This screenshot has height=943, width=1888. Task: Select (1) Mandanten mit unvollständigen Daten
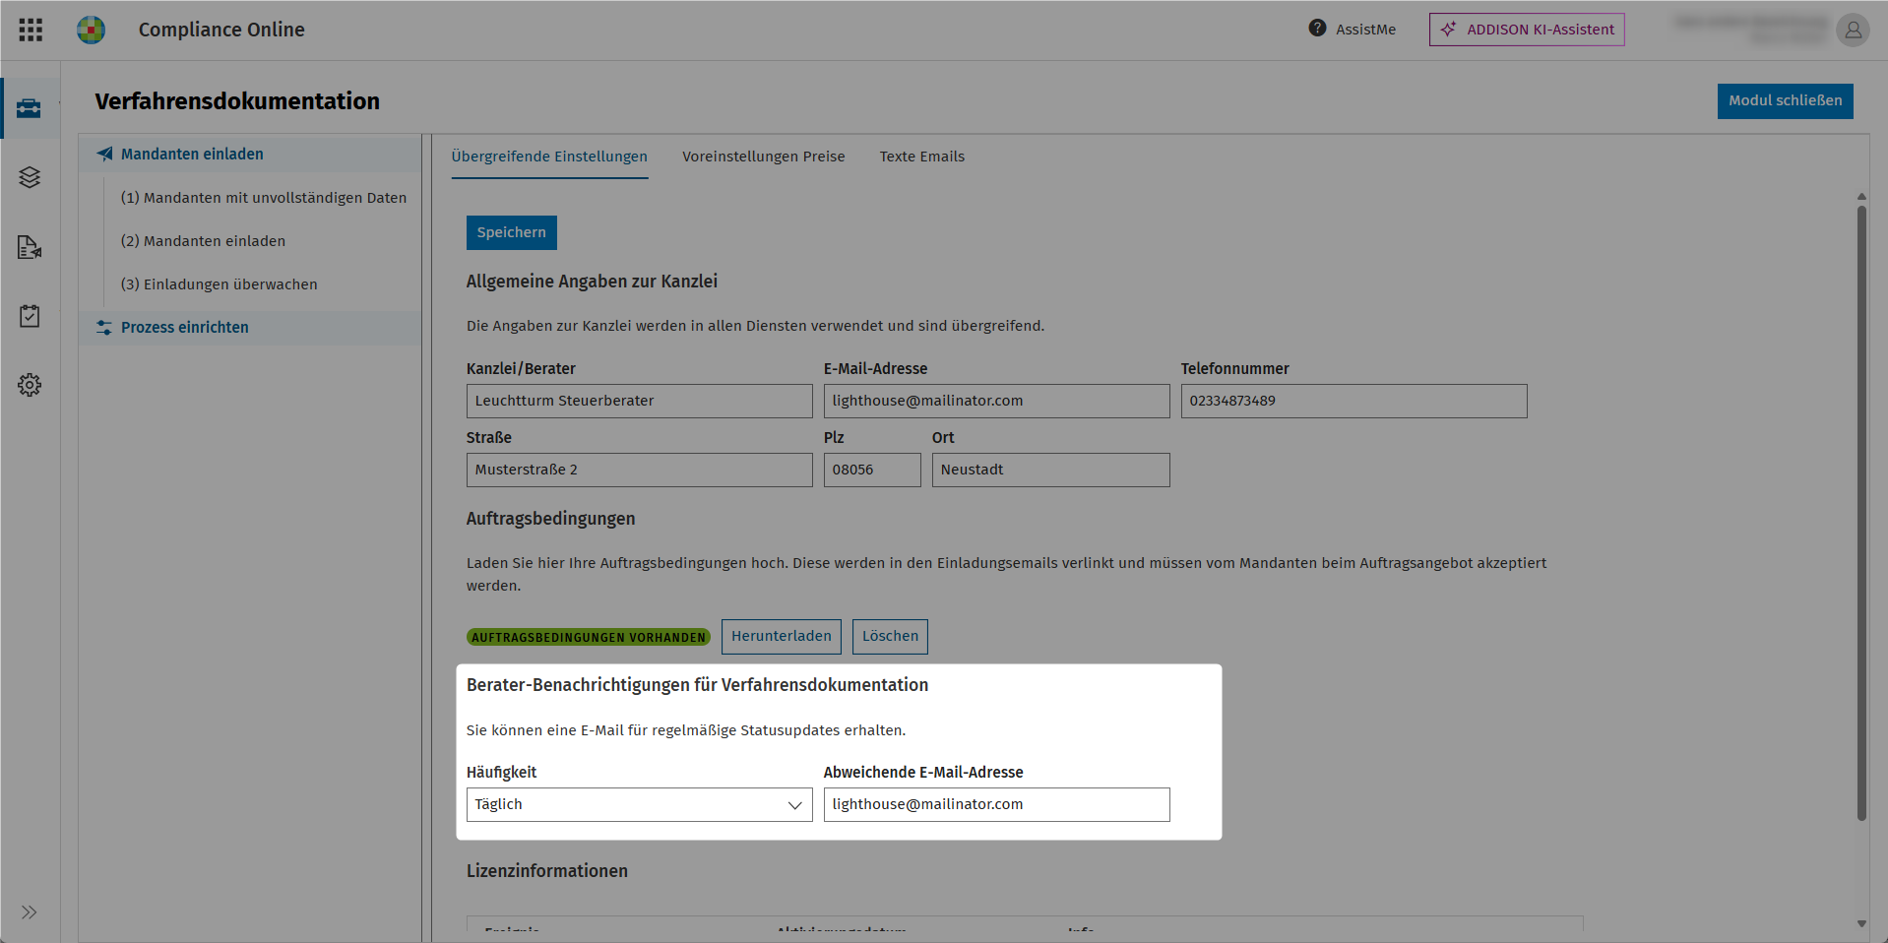coord(264,198)
